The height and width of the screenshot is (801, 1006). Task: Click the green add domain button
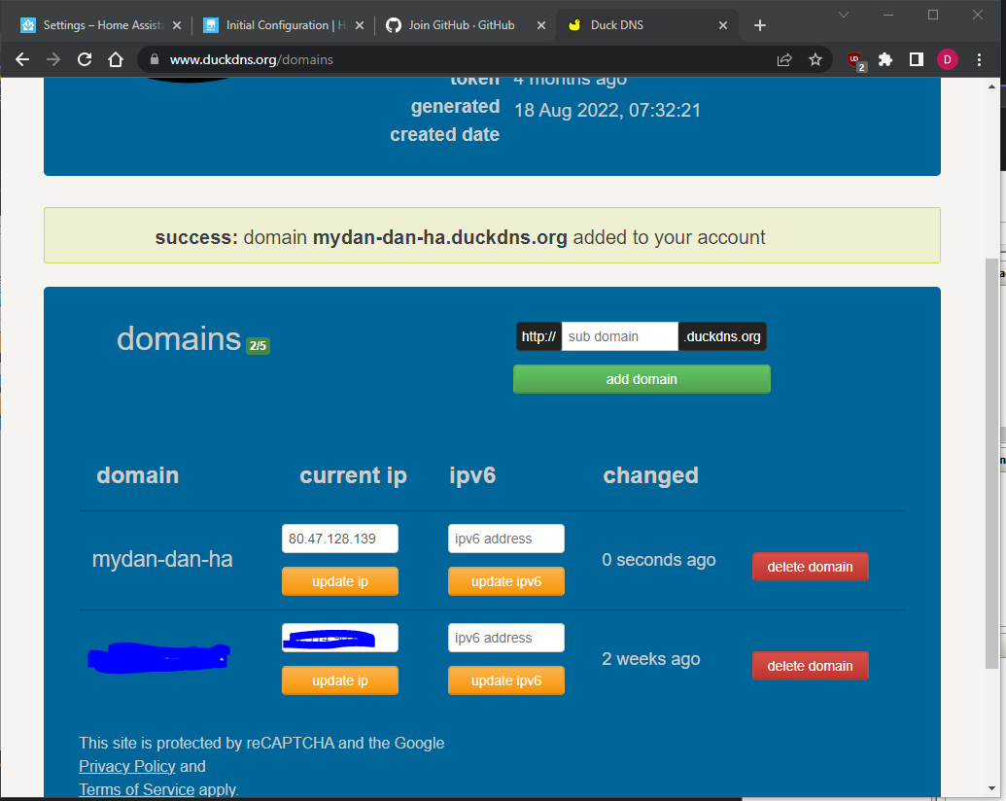(x=642, y=379)
